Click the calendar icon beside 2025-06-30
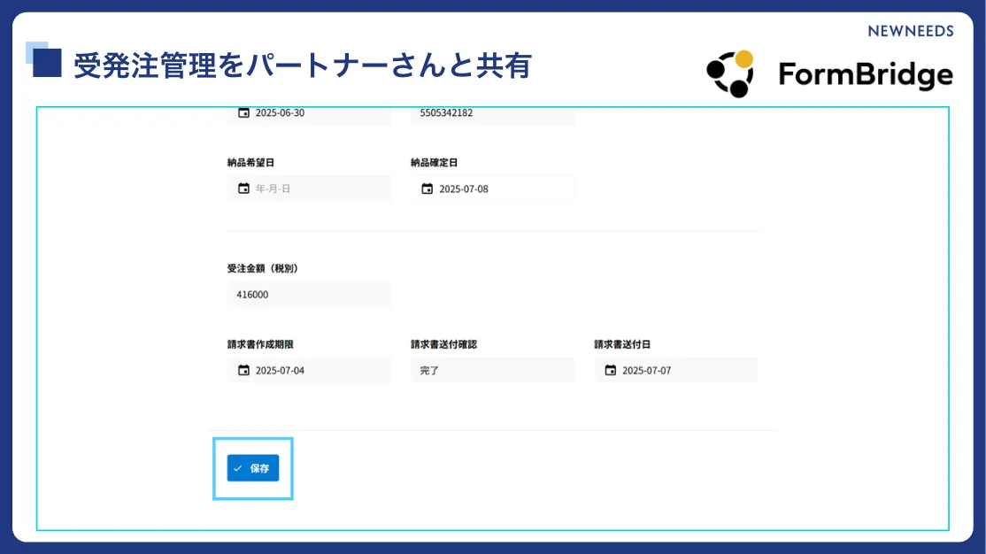This screenshot has height=554, width=986. (243, 113)
